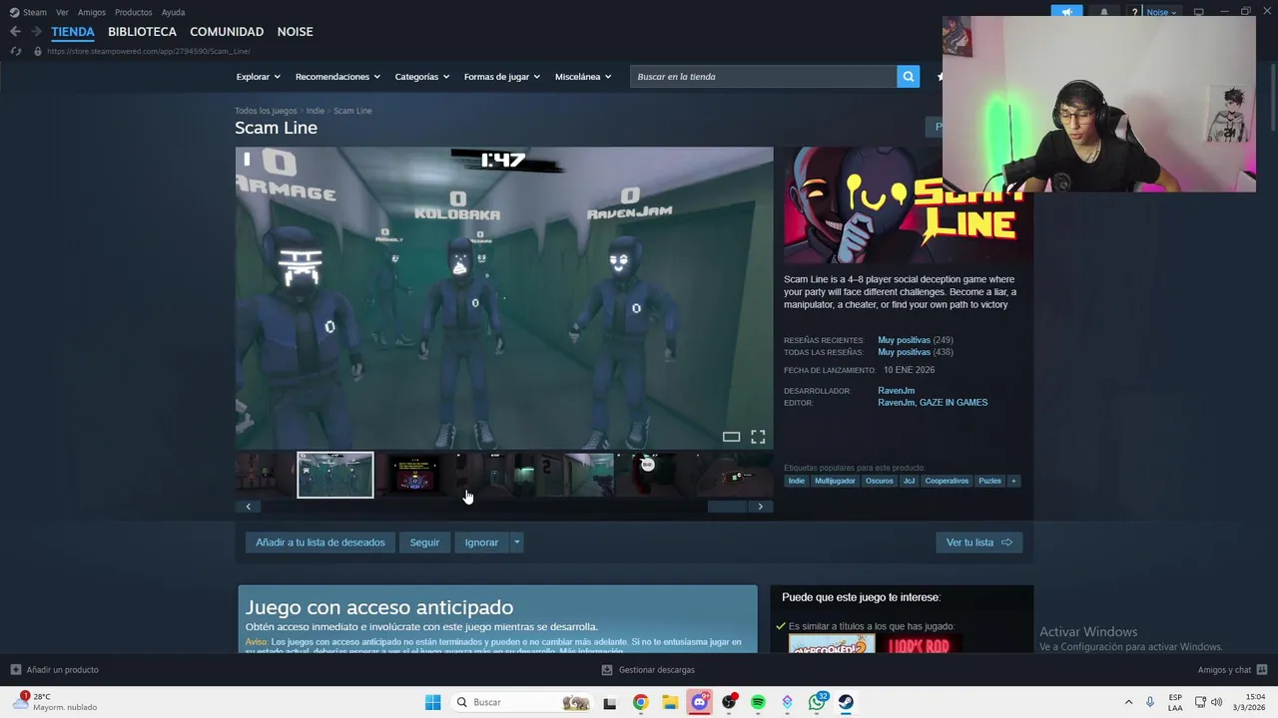Switch trailer to theater mode
The width and height of the screenshot is (1278, 718).
tap(731, 437)
